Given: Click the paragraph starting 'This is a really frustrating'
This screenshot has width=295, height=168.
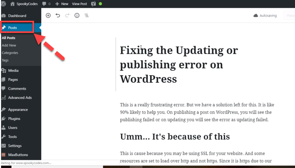Looking at the screenshot, I should (197, 112).
